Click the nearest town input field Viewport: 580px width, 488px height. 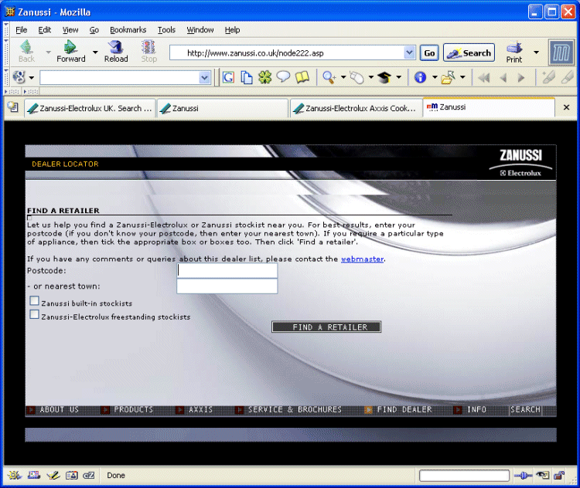point(227,286)
